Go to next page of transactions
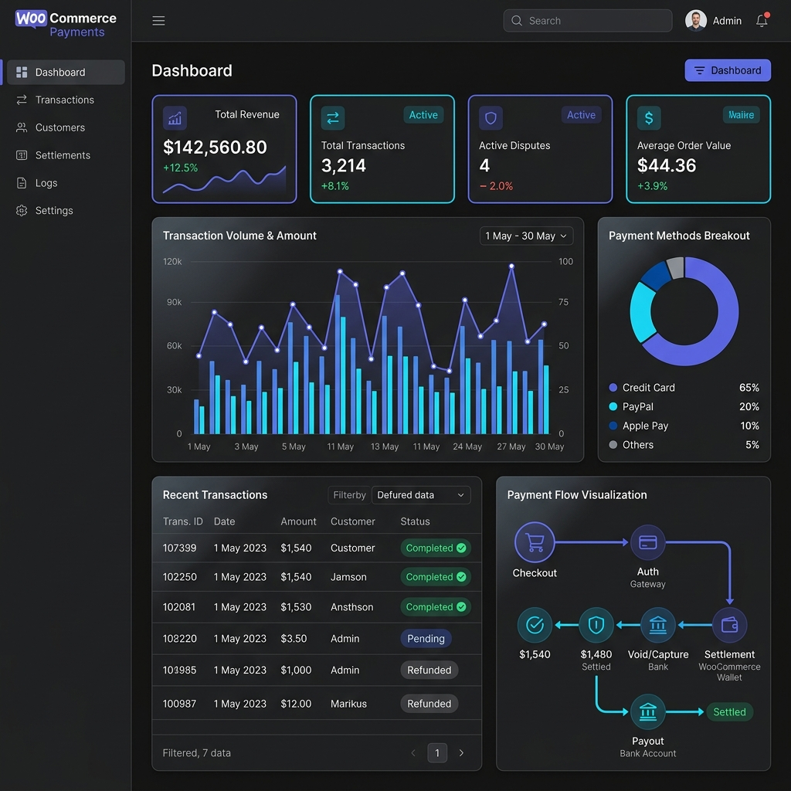The image size is (791, 791). coord(461,752)
